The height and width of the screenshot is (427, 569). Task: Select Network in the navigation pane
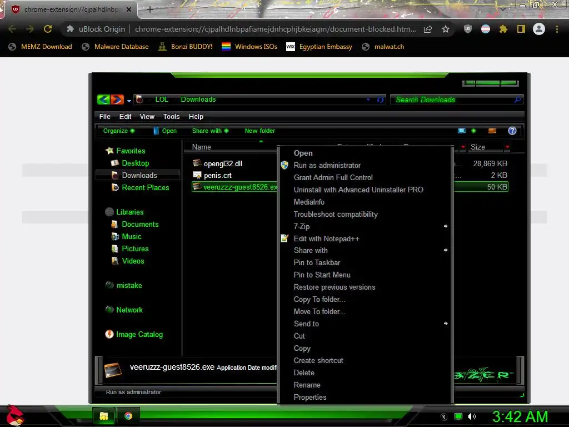tap(129, 310)
